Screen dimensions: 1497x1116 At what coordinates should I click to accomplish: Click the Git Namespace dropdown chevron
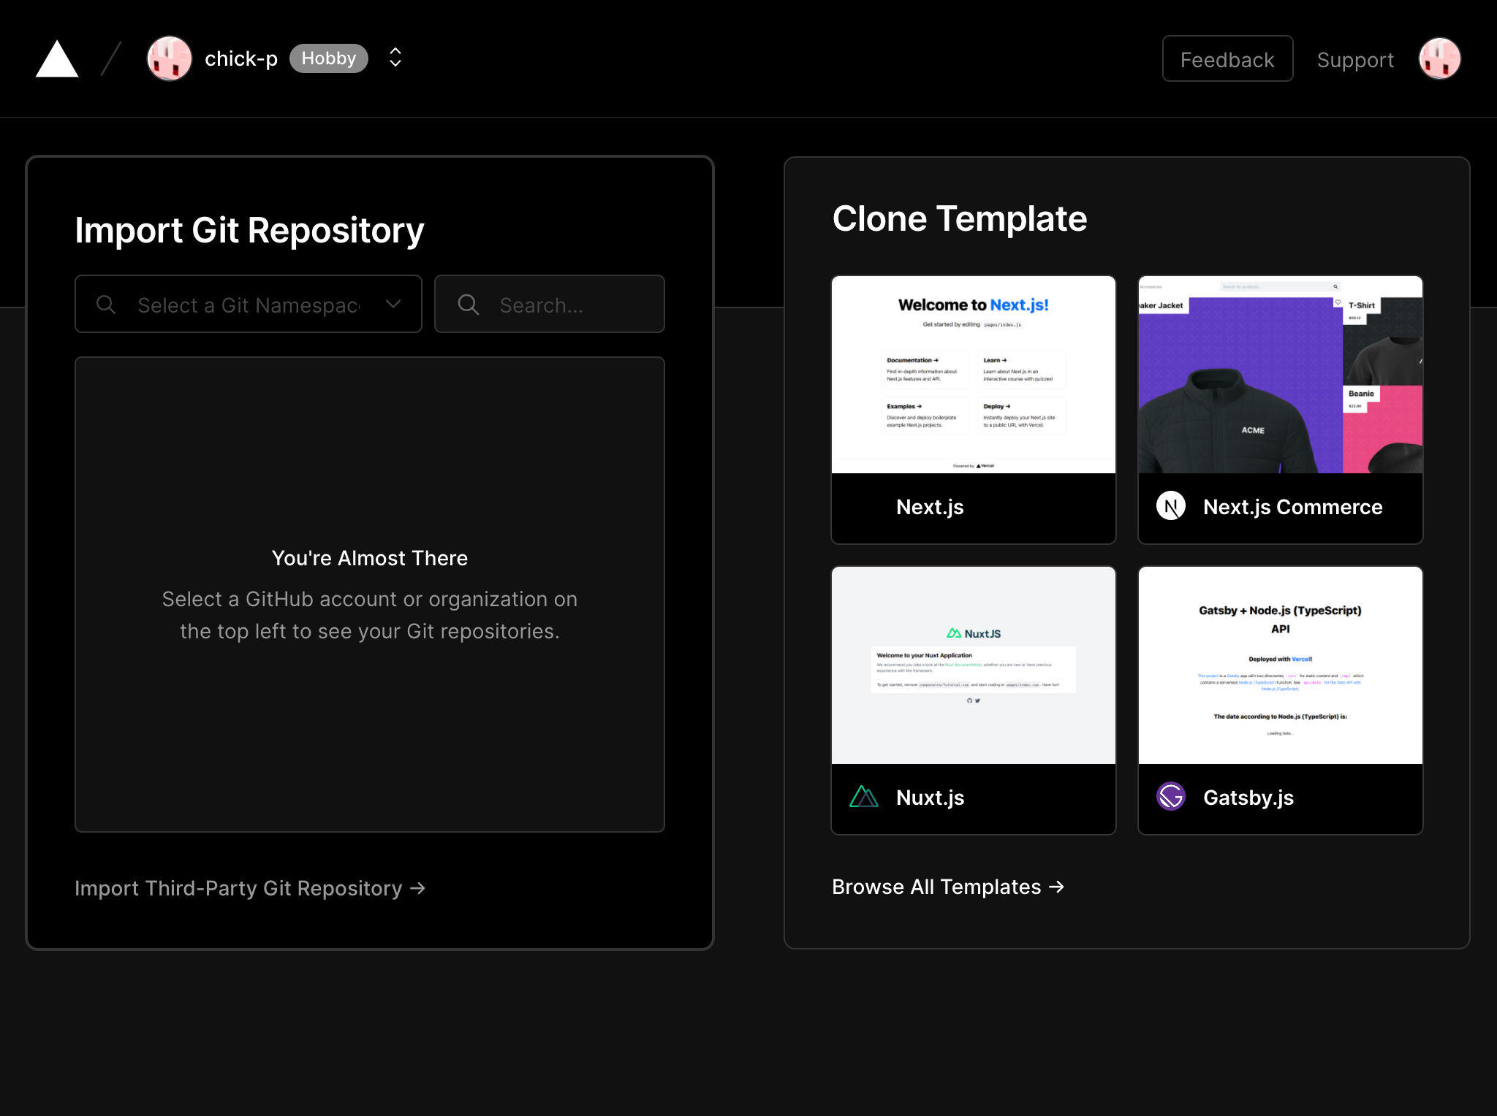pos(393,304)
